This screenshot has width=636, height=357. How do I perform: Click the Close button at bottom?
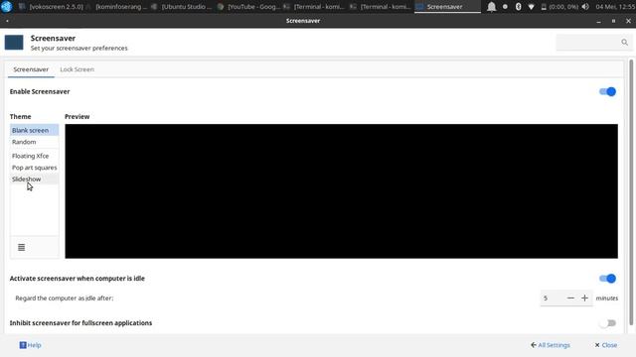(605, 345)
